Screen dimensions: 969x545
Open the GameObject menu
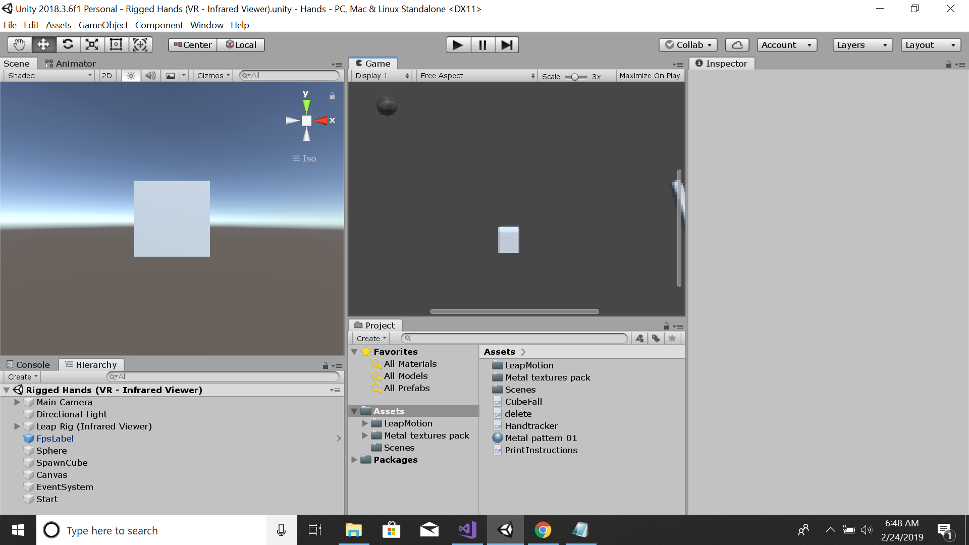click(103, 25)
